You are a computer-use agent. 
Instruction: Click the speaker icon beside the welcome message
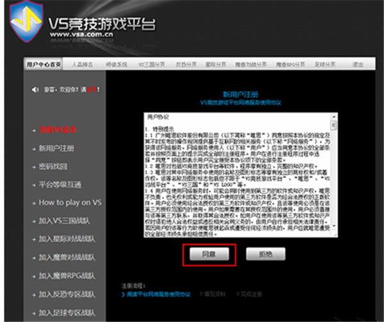[35, 88]
